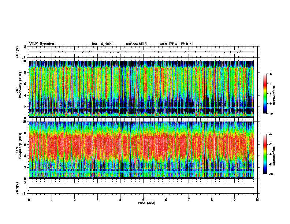The width and height of the screenshot is (290, 224).
Task: Click time axis tick label "8"
Action: pyautogui.click(x=212, y=200)
